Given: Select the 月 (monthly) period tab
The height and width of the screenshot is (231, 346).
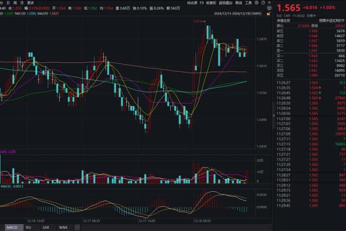Looking at the screenshot, I should [22, 3].
